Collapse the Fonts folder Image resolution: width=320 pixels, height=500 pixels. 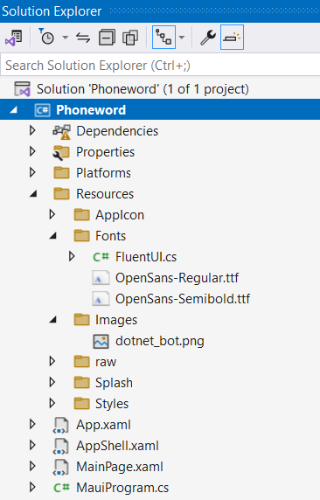point(53,236)
